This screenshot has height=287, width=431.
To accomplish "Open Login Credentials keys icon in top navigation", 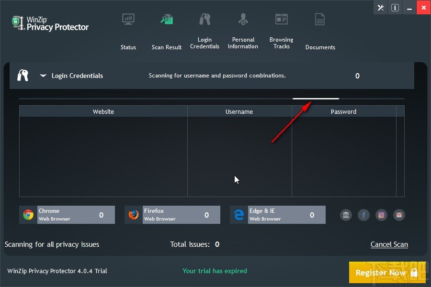I will (205, 19).
